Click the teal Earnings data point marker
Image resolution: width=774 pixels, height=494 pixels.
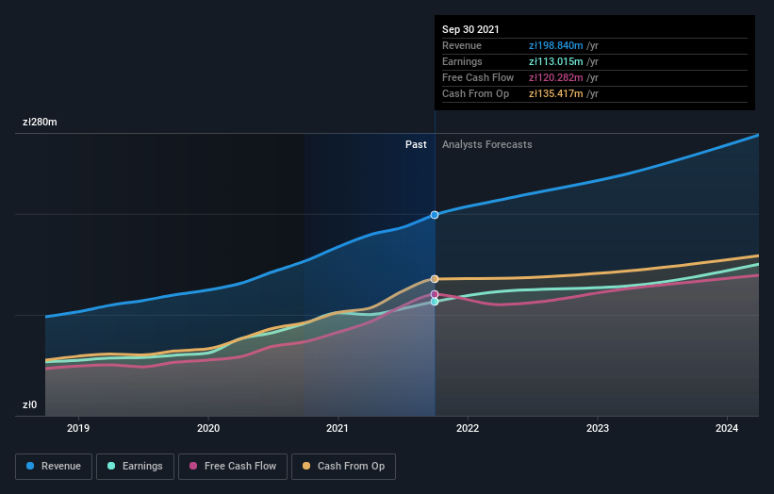pos(435,302)
